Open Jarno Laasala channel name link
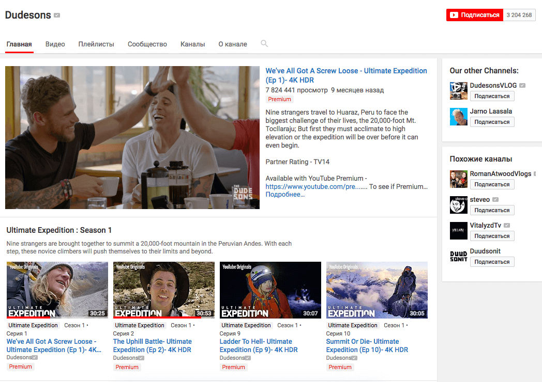Image resolution: width=542 pixels, height=382 pixels. coord(491,111)
